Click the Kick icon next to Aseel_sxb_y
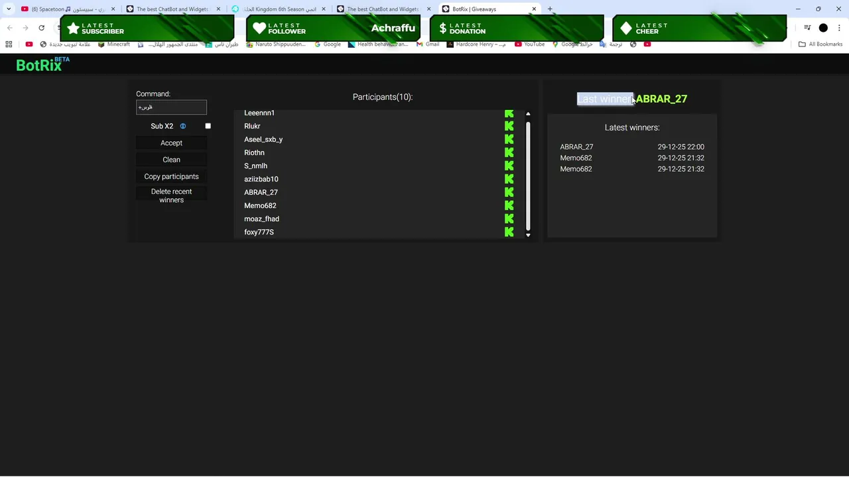The image size is (849, 477). [509, 139]
